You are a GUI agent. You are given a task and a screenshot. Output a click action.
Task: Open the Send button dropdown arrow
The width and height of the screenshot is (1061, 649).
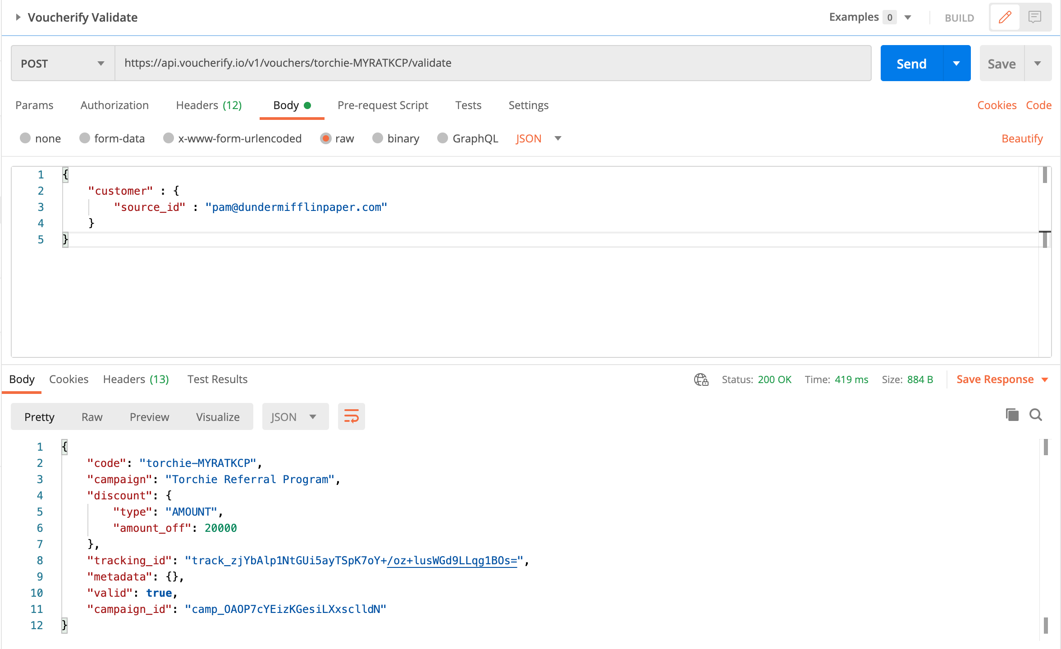tap(956, 64)
